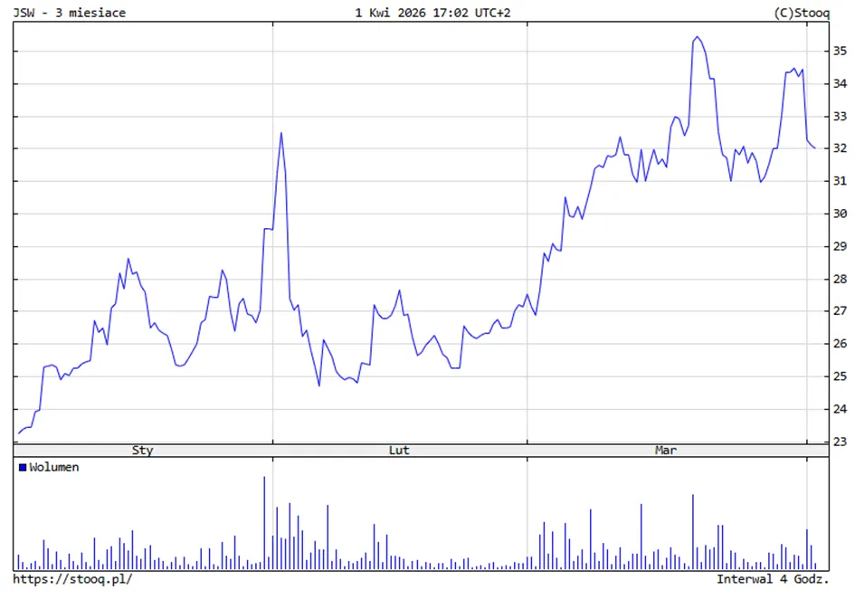The width and height of the screenshot is (855, 599).
Task: Click the price axis value 27
Action: pyautogui.click(x=840, y=311)
